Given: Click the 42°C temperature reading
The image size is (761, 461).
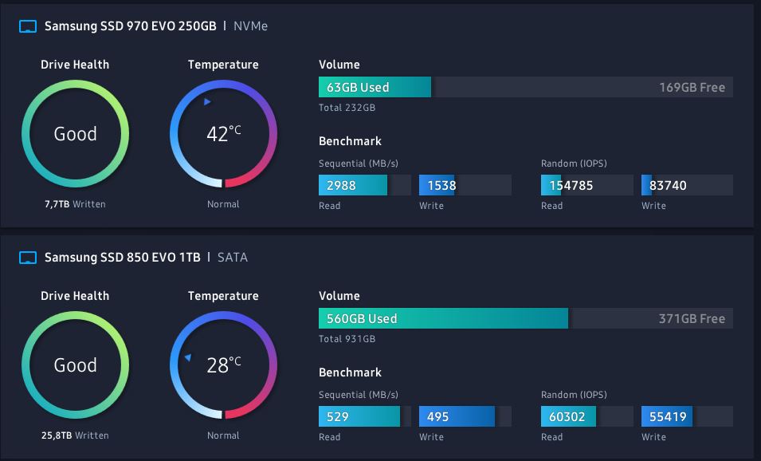Looking at the screenshot, I should pos(223,133).
